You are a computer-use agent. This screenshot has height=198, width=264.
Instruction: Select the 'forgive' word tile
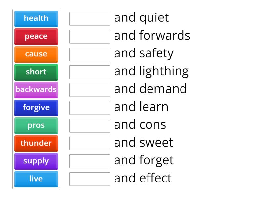pos(36,108)
